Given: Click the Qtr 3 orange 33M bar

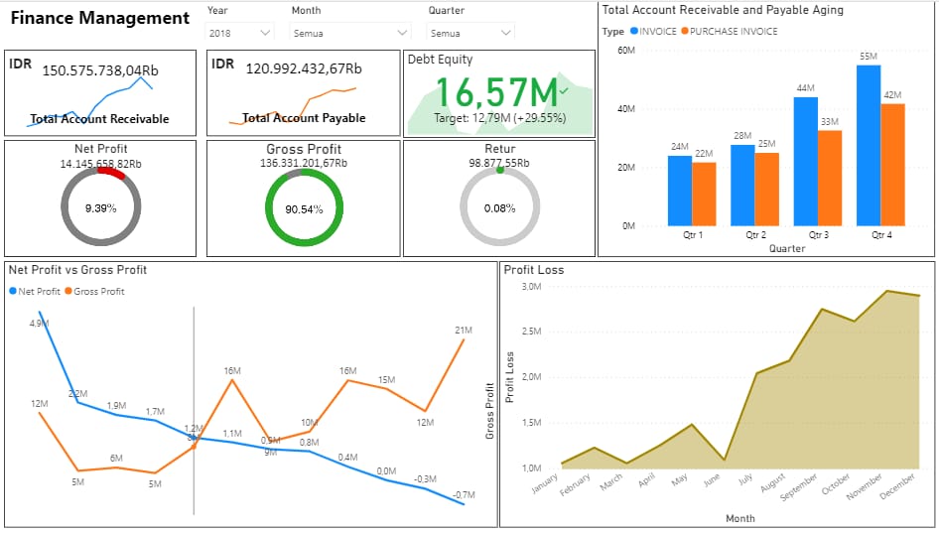Looking at the screenshot, I should [x=829, y=179].
